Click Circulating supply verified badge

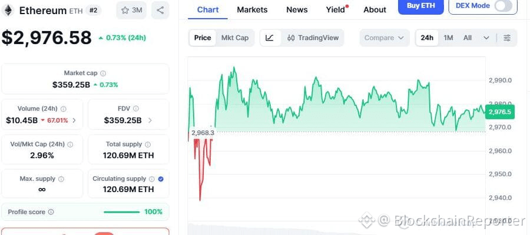point(161,179)
